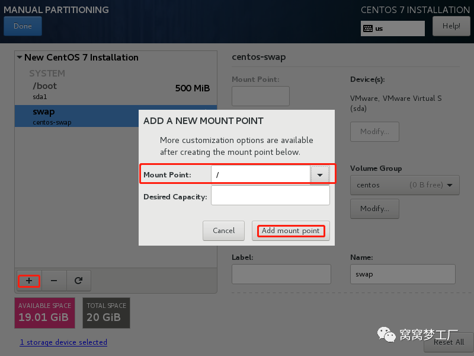474x356 pixels.
Task: Cancel the new mount point dialog
Action: point(223,231)
